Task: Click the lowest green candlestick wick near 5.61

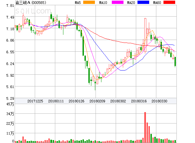Action: pos(95,85)
